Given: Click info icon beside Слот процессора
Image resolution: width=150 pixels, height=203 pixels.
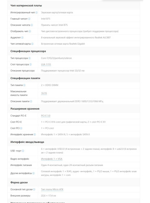Looking at the screenshot, I should tap(30, 65).
